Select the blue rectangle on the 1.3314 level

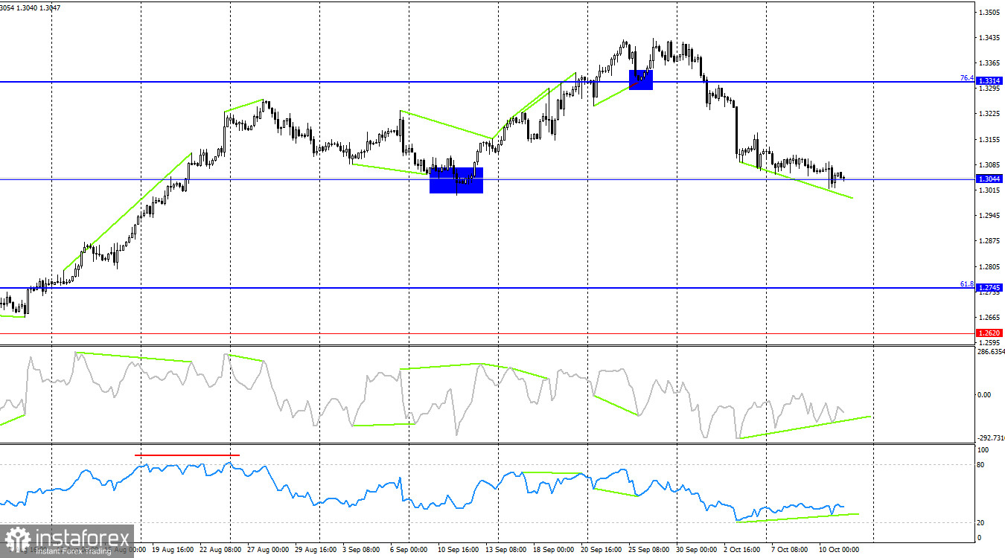[641, 80]
